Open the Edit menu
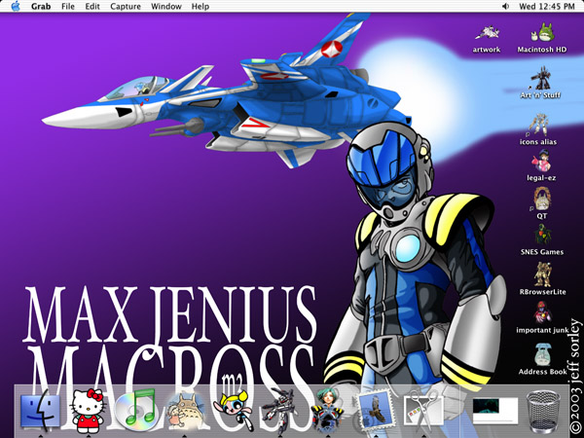This screenshot has width=584, height=438. [x=92, y=7]
